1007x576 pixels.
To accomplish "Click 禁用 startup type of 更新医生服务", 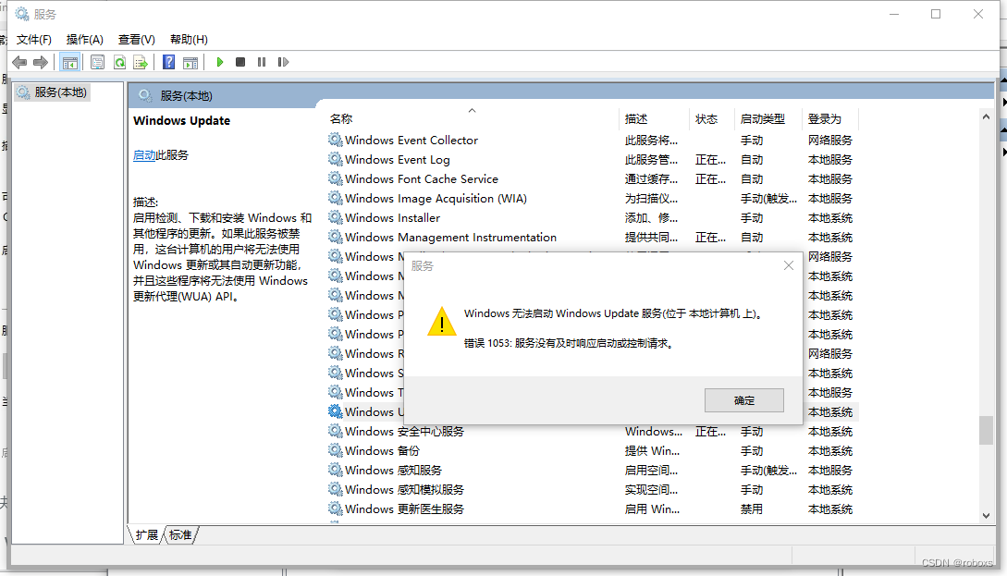I will tap(752, 509).
